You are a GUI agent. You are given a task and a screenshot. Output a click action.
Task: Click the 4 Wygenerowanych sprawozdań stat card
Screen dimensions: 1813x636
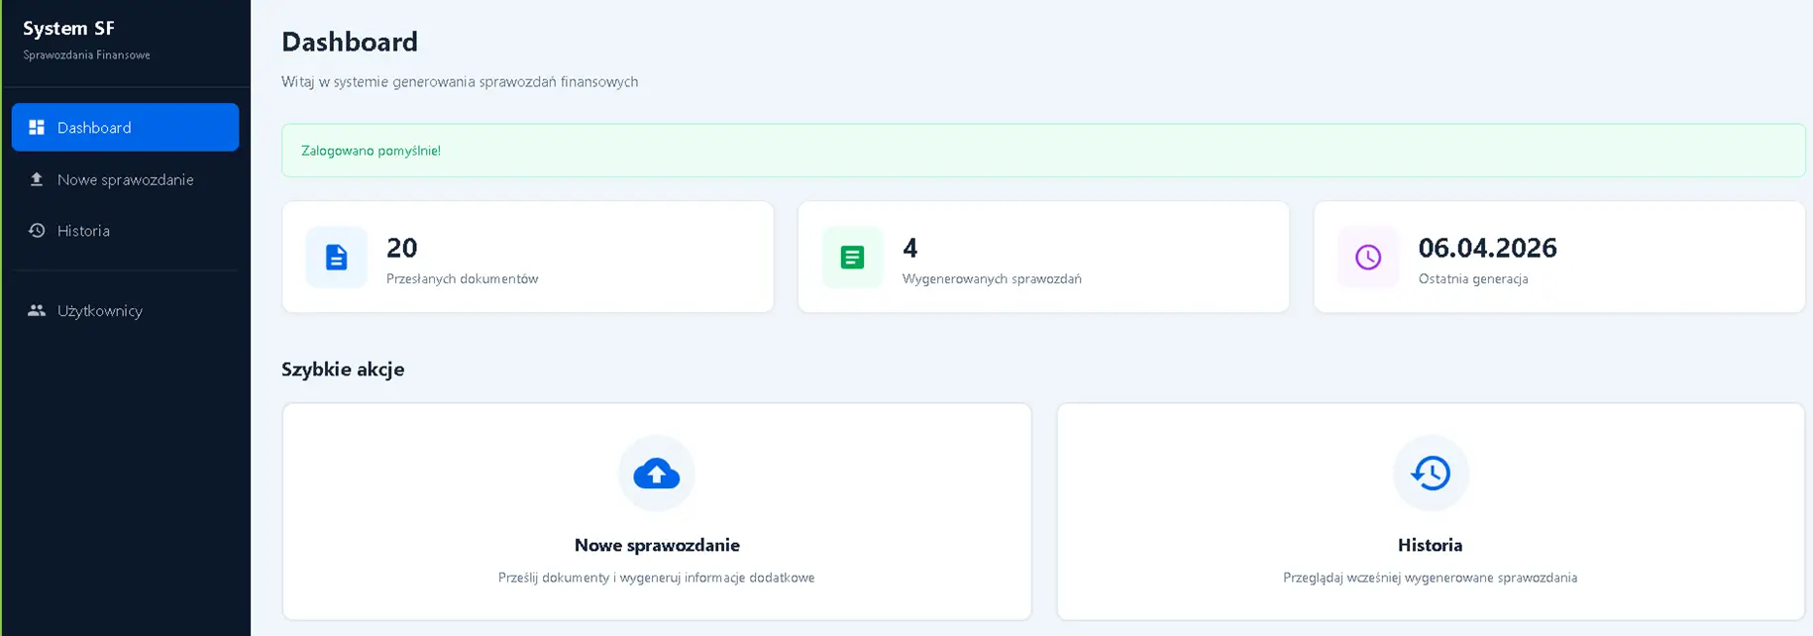tap(1043, 257)
